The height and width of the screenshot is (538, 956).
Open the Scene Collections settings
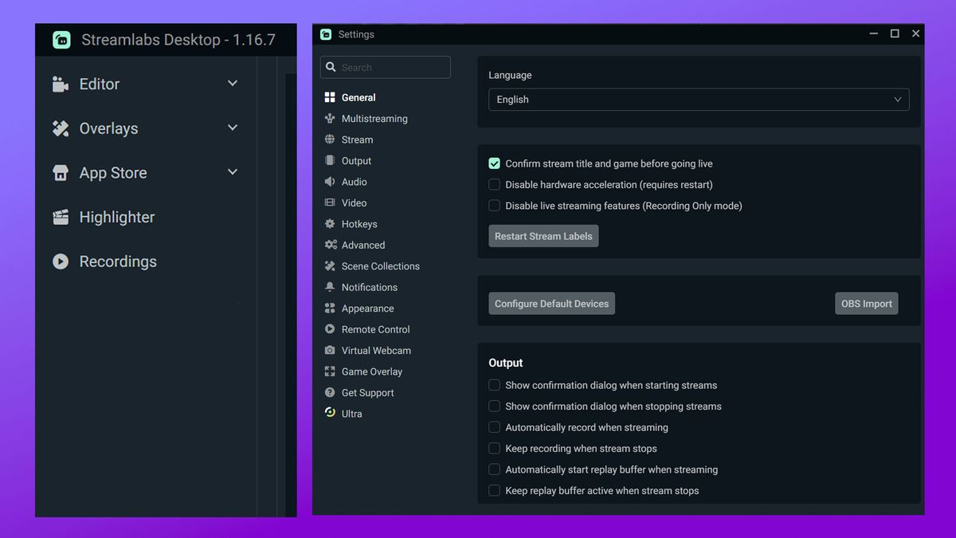tap(381, 265)
